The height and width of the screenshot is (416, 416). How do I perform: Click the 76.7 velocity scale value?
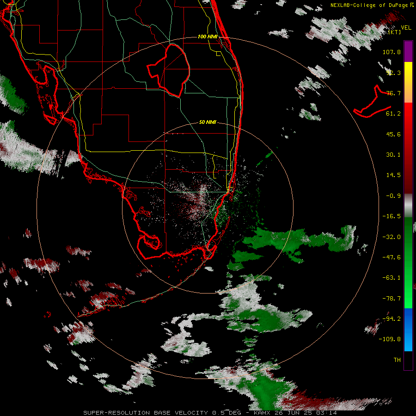(x=393, y=93)
